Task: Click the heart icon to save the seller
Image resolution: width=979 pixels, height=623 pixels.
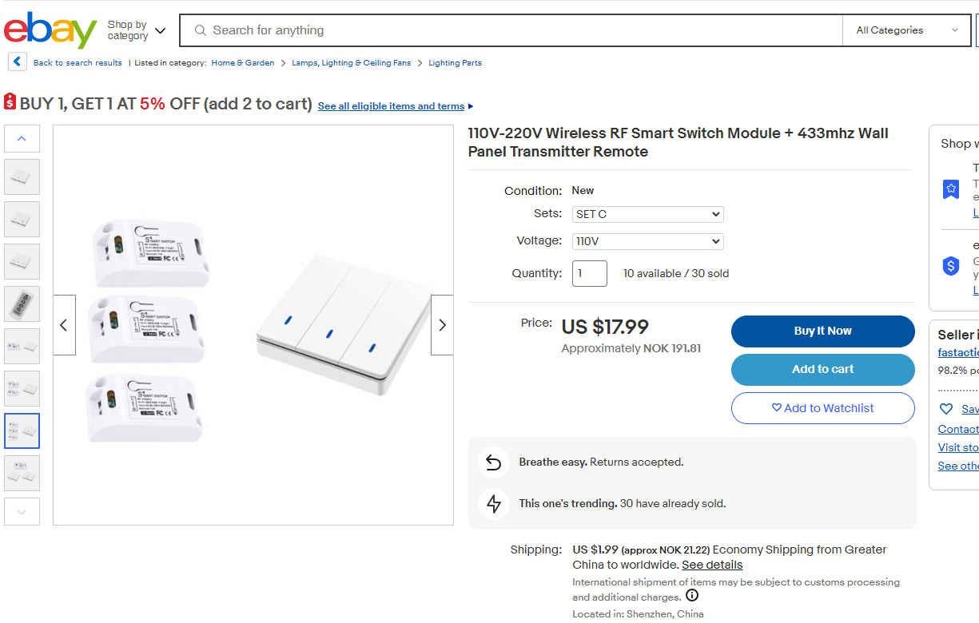Action: (x=945, y=408)
